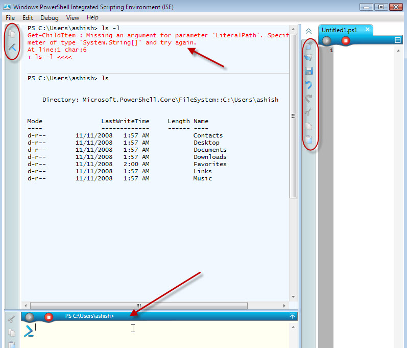The width and height of the screenshot is (407, 348).
Task: Click the ISE application icon in title bar
Action: point(7,7)
